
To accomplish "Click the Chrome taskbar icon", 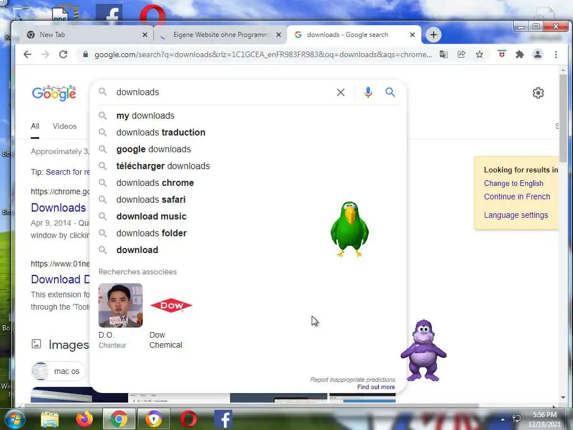I will pos(119,419).
